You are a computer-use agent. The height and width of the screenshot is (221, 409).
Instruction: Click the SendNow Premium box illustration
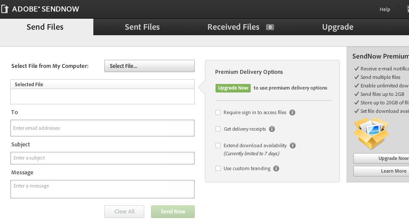tap(371, 133)
